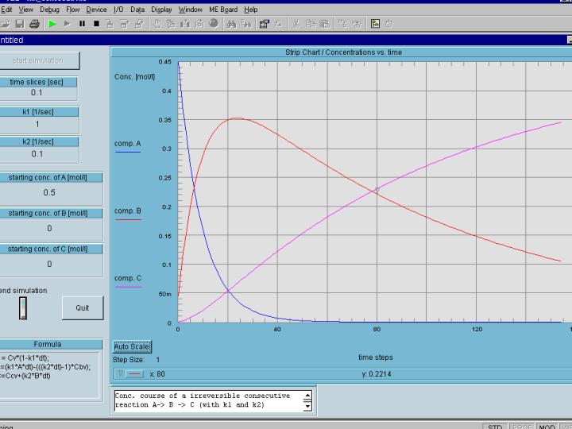This screenshot has width=572, height=429.
Task: Click the Cut scissors toolbar icon
Action: click(x=296, y=24)
